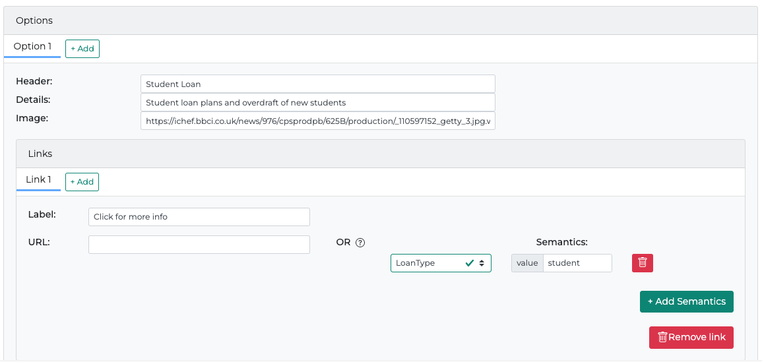This screenshot has height=362, width=762.
Task: Click into the Details text field
Action: (317, 103)
